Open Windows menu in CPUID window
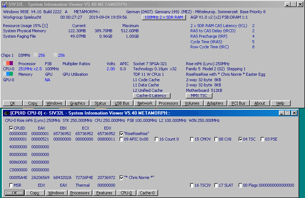The height and width of the screenshot is (198, 305). pyautogui.click(x=56, y=193)
